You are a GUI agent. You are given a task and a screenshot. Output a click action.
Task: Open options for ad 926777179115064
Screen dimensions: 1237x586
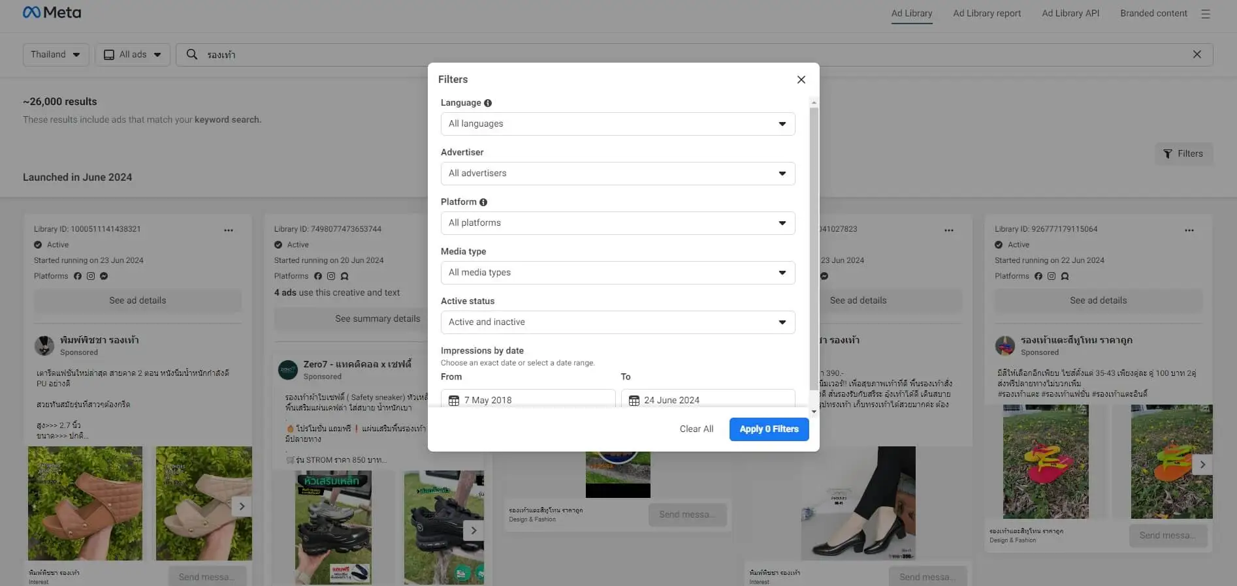point(1189,230)
